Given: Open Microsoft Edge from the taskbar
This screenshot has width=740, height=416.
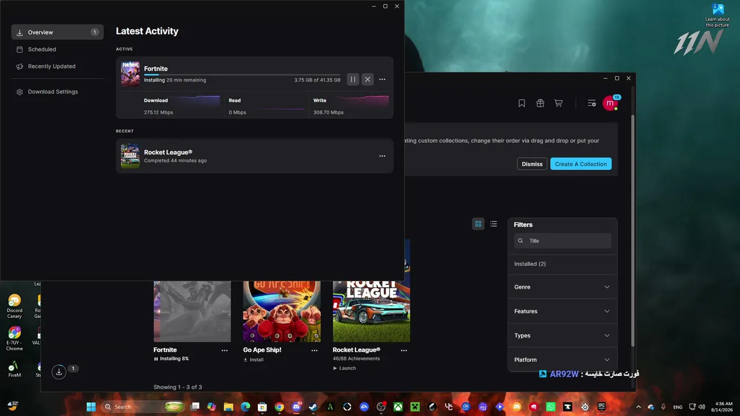Looking at the screenshot, I should 245,407.
